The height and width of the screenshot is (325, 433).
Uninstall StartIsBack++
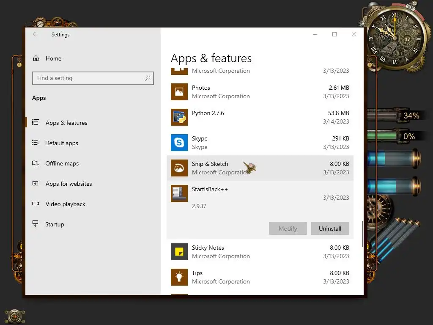330,229
